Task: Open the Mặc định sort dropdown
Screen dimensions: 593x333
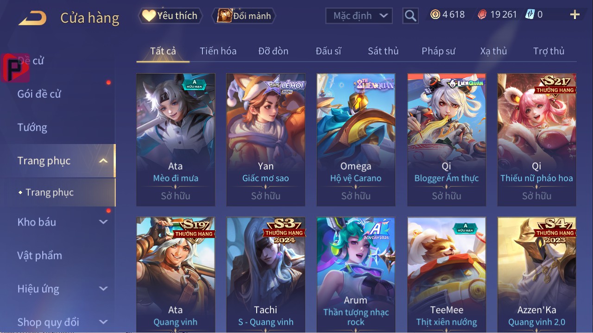Action: [x=359, y=16]
